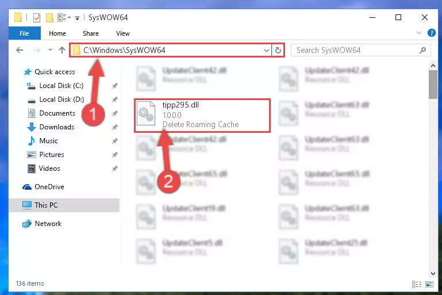
Task: Click the scrollbar down arrow
Action: tap(433, 273)
